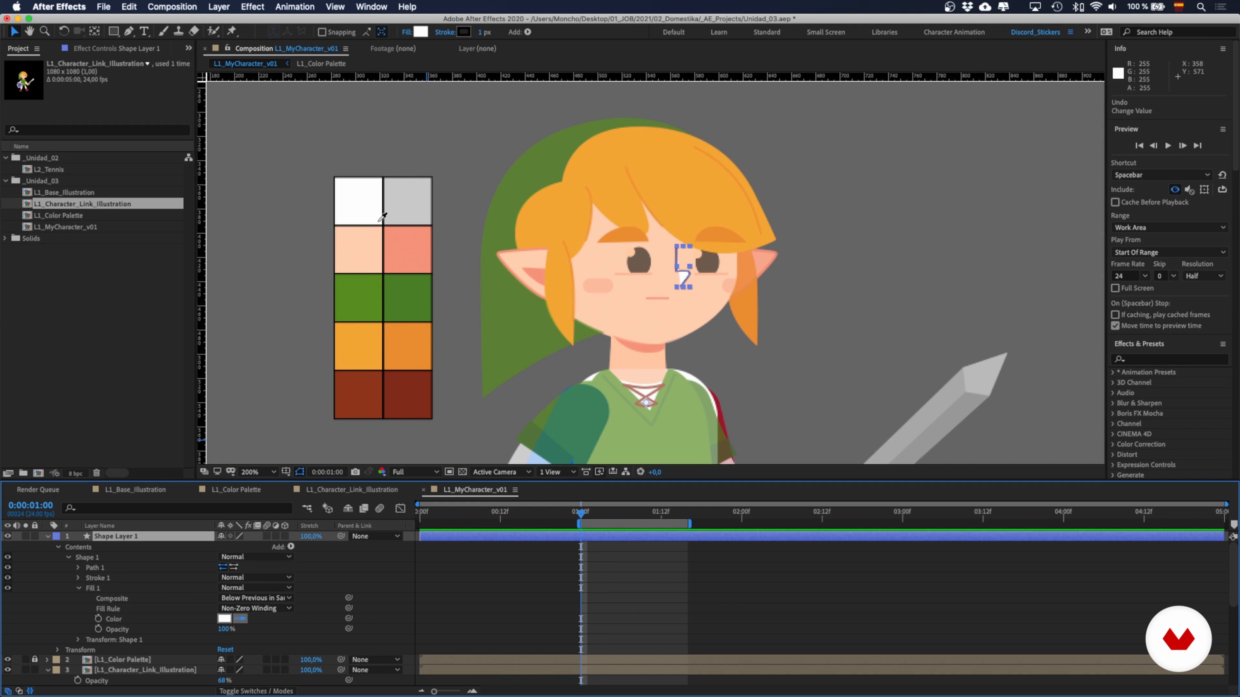This screenshot has width=1240, height=697.
Task: Click Show Channel color icon in viewer
Action: click(x=382, y=472)
